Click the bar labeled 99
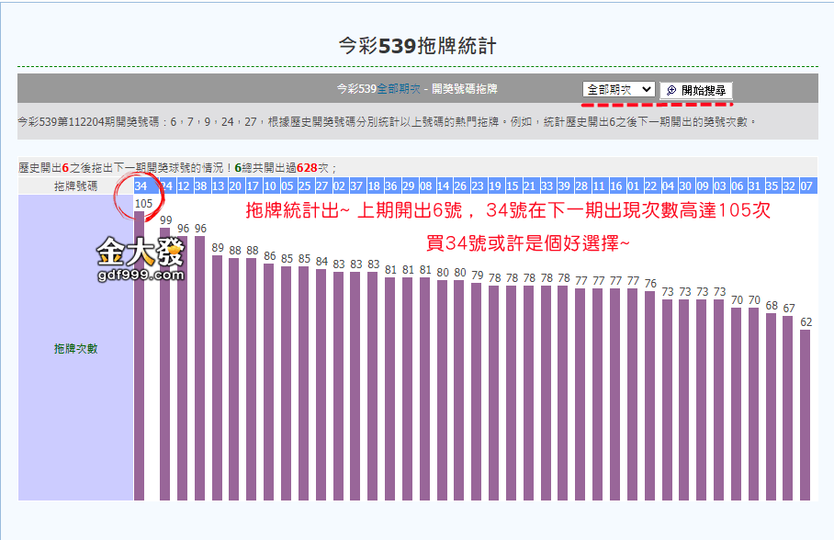This screenshot has height=540, width=834. (166, 367)
